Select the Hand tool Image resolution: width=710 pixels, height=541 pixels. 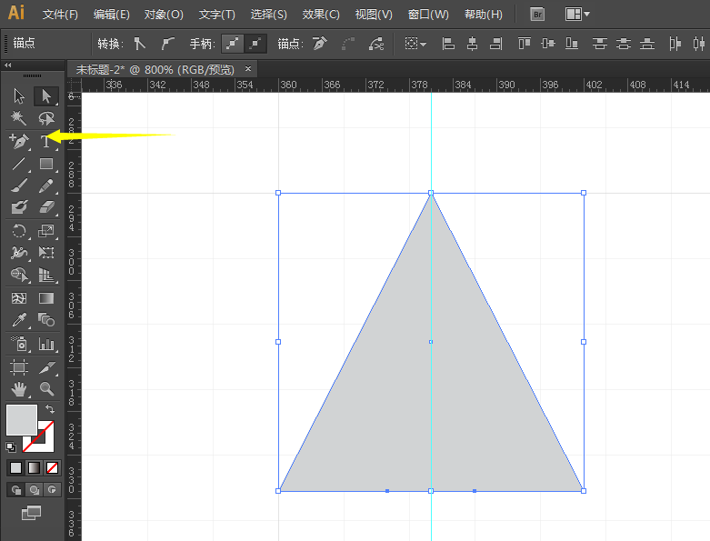[x=19, y=389]
